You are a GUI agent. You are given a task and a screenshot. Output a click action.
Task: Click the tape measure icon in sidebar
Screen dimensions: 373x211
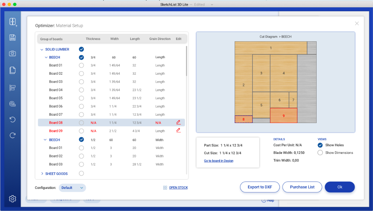[x=13, y=104]
